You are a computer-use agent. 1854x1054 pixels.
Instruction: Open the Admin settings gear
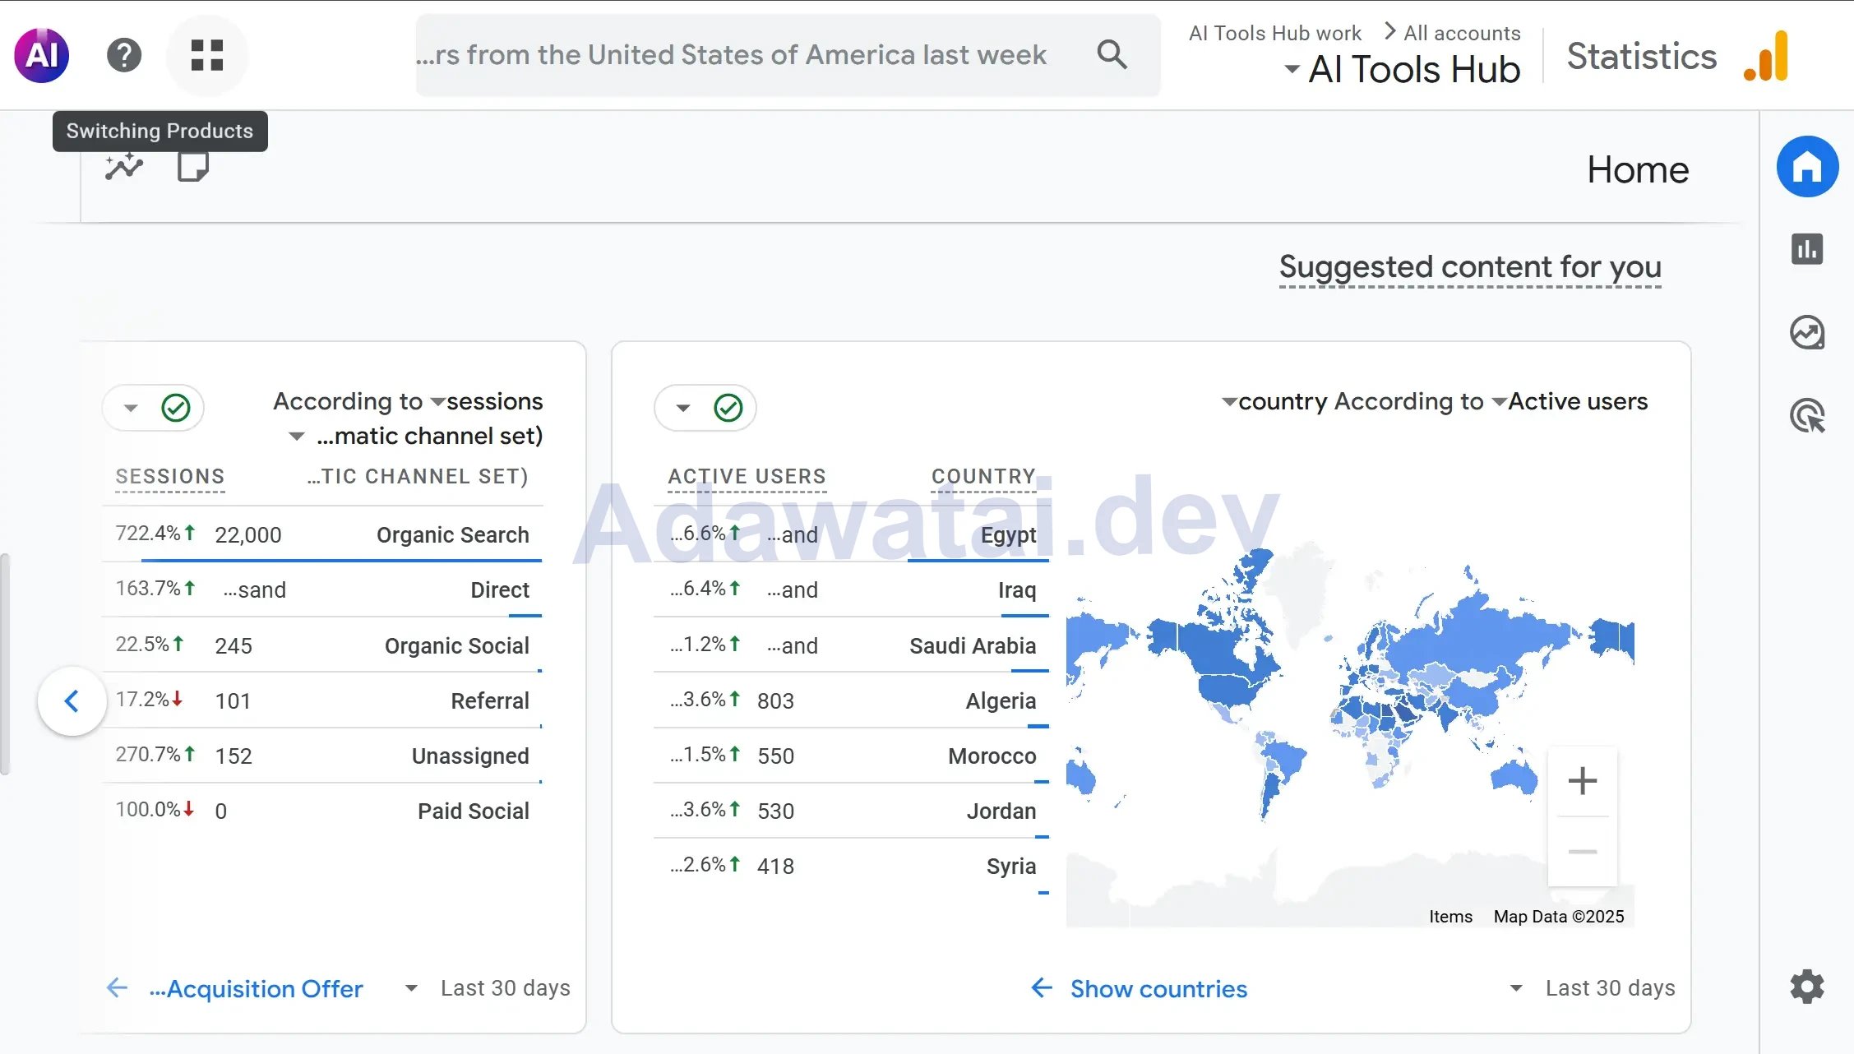point(1807,986)
